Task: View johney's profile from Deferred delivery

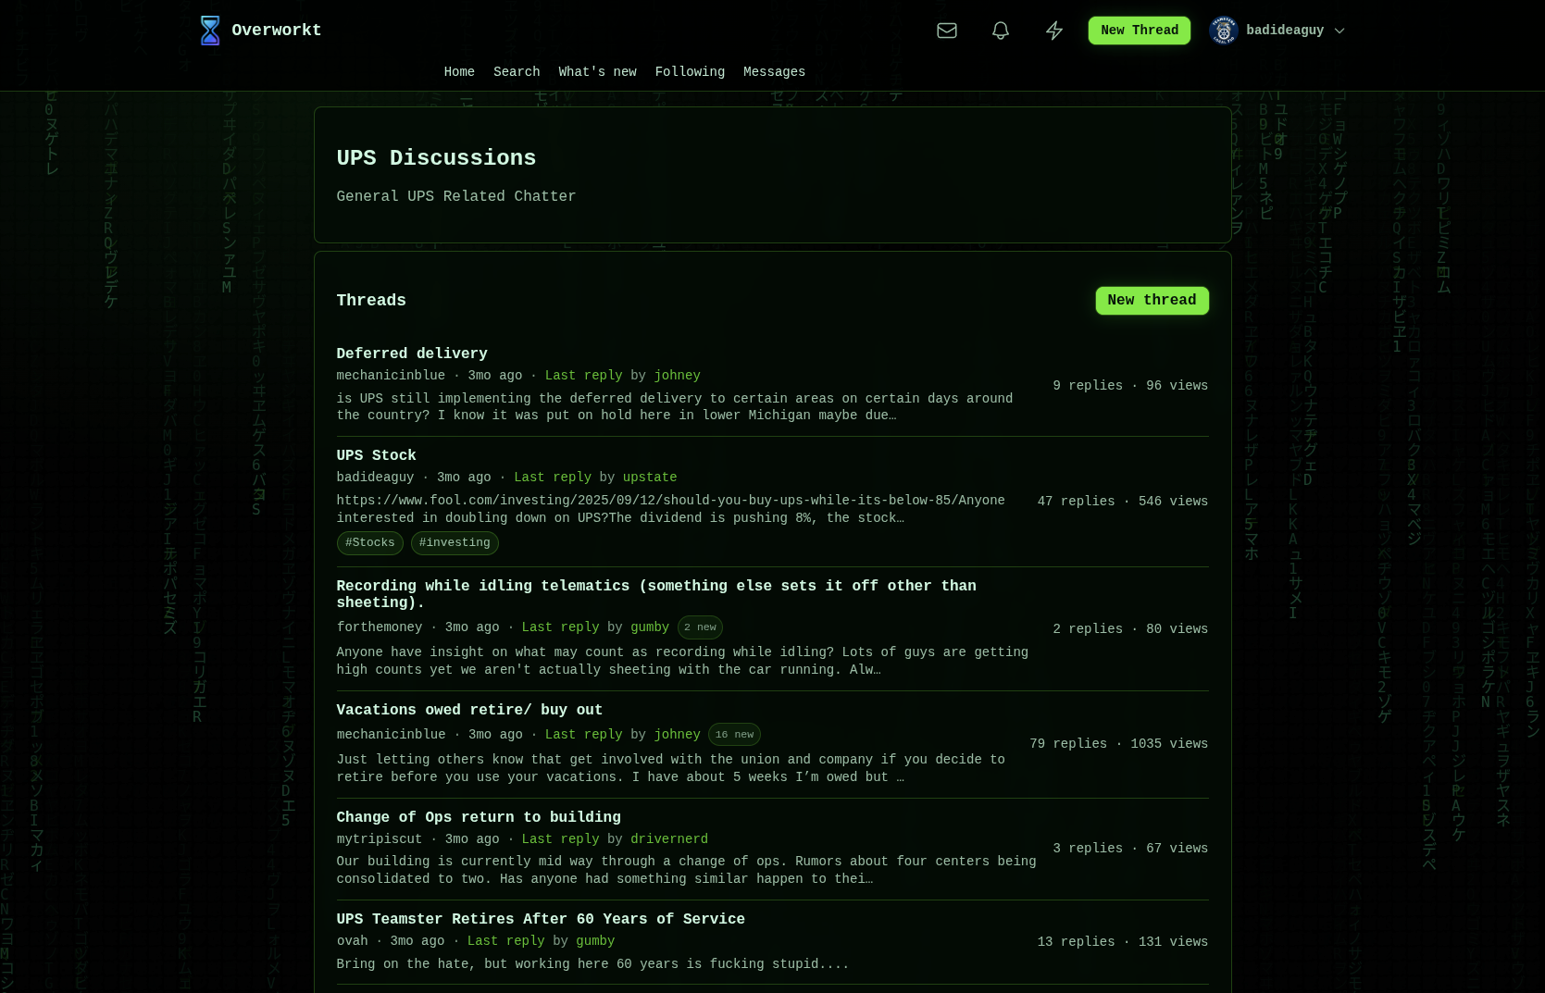Action: pos(677,376)
